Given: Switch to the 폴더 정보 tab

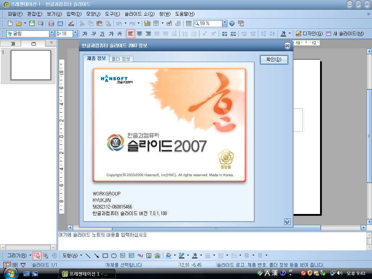Looking at the screenshot, I should [121, 59].
